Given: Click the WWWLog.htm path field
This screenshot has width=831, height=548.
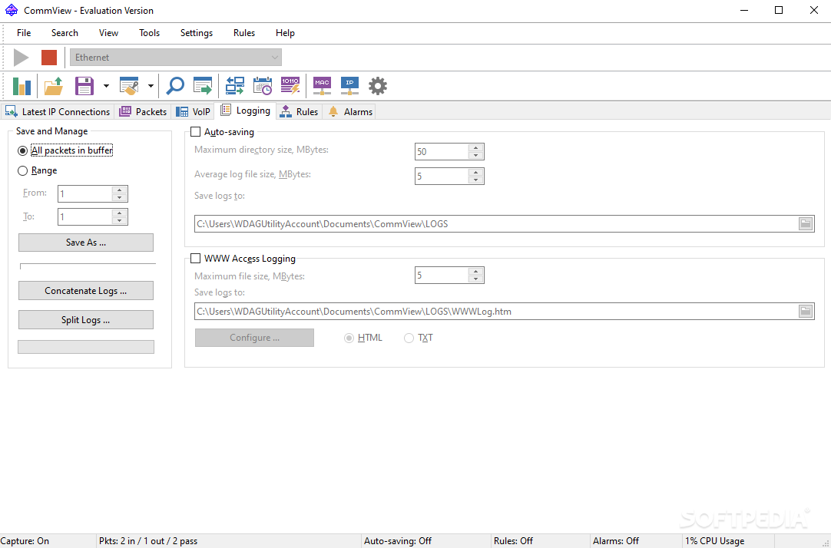Looking at the screenshot, I should (x=497, y=312).
